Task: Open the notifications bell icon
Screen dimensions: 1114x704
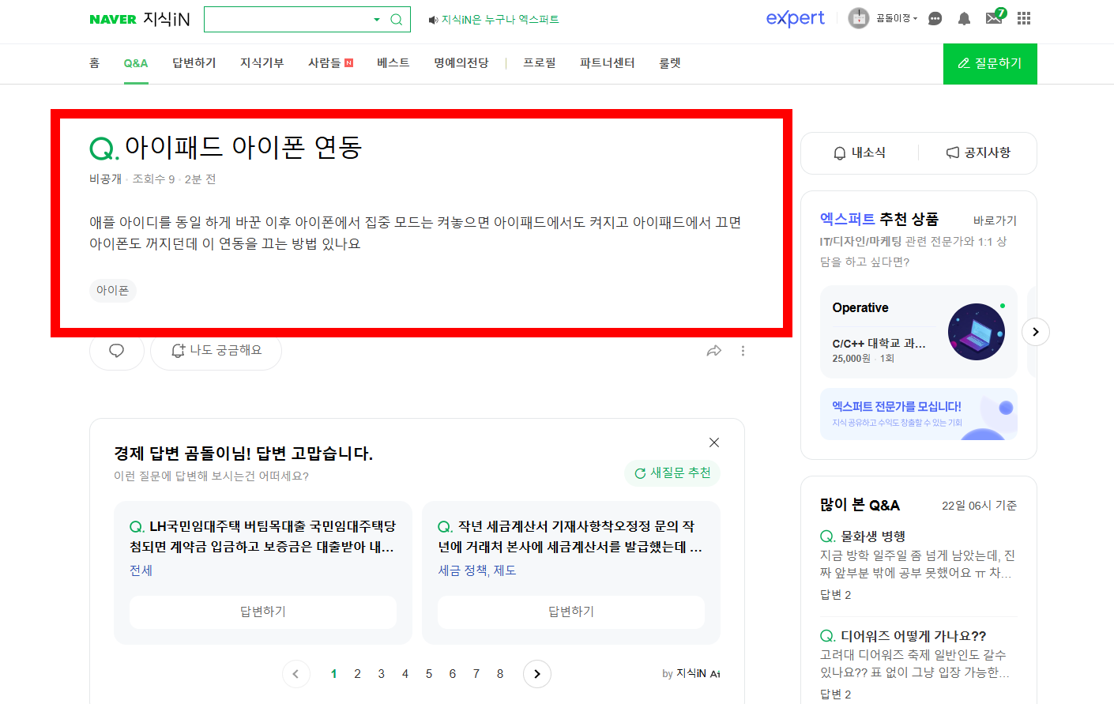Action: pos(964,19)
